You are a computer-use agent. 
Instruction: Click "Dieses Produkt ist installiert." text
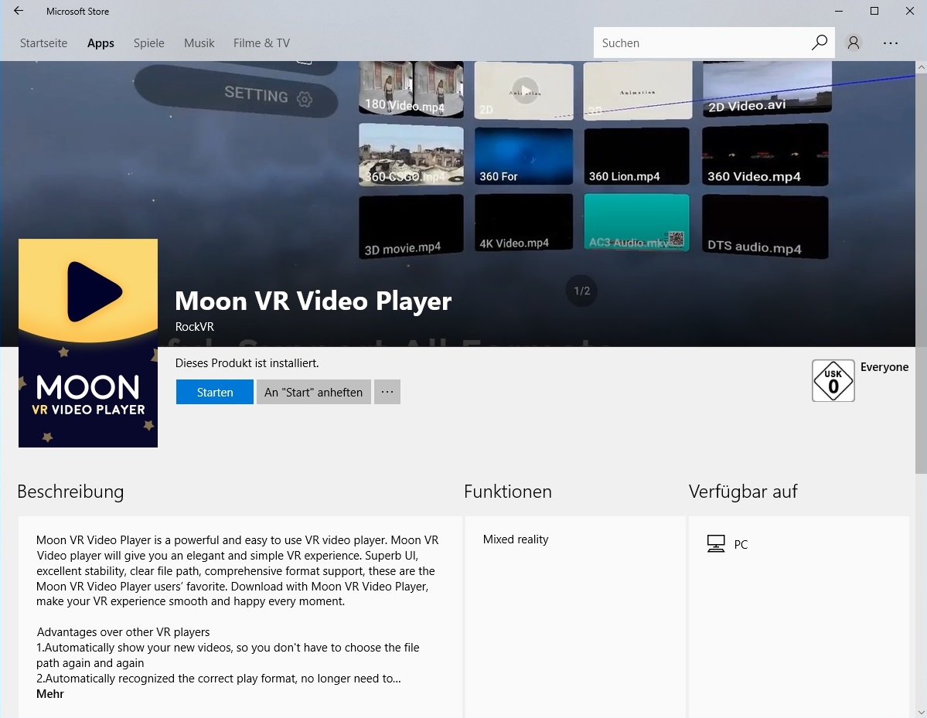pos(247,362)
